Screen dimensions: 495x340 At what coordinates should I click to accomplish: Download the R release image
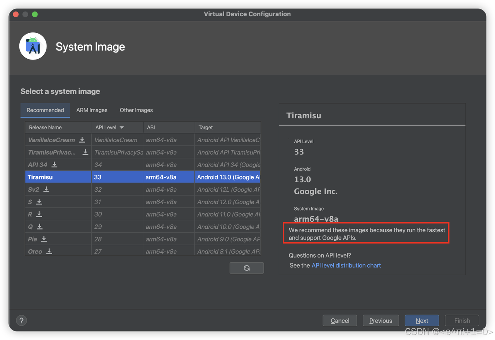39,214
